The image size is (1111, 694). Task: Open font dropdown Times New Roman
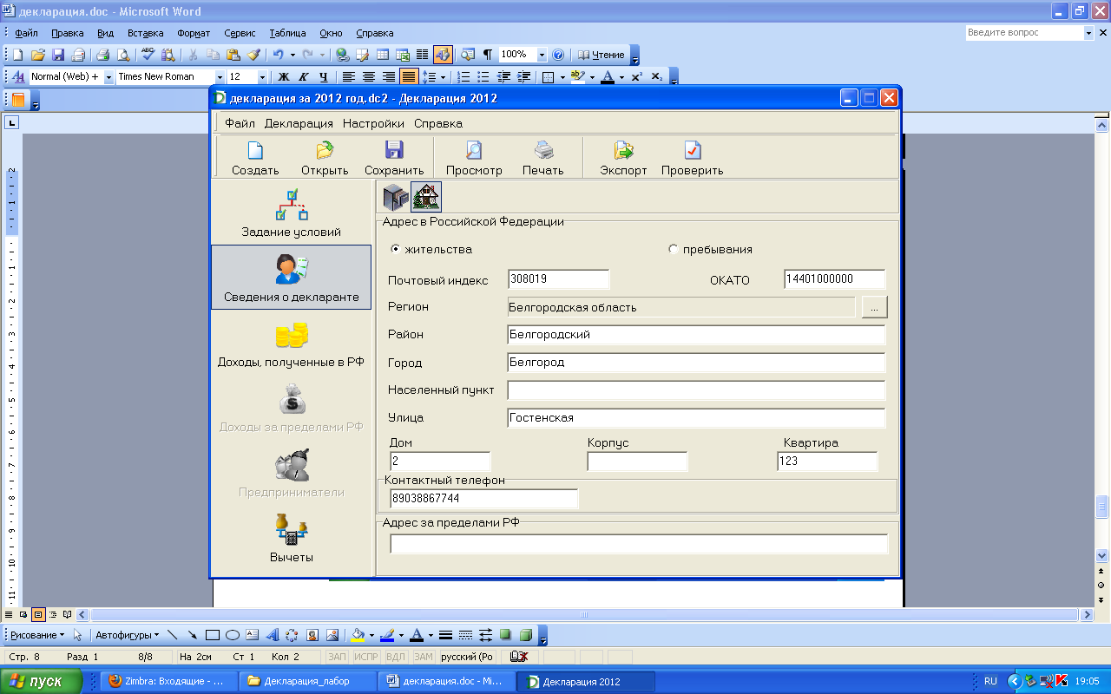pyautogui.click(x=220, y=76)
